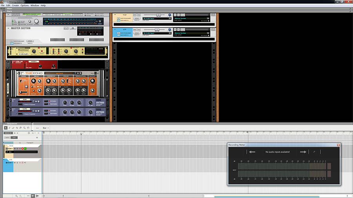Open GTR device audio input selector
This screenshot has height=198, width=353.
point(157,33)
